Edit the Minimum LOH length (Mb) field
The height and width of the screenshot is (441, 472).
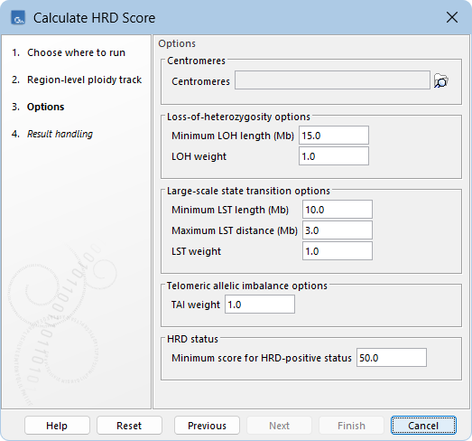pyautogui.click(x=334, y=136)
